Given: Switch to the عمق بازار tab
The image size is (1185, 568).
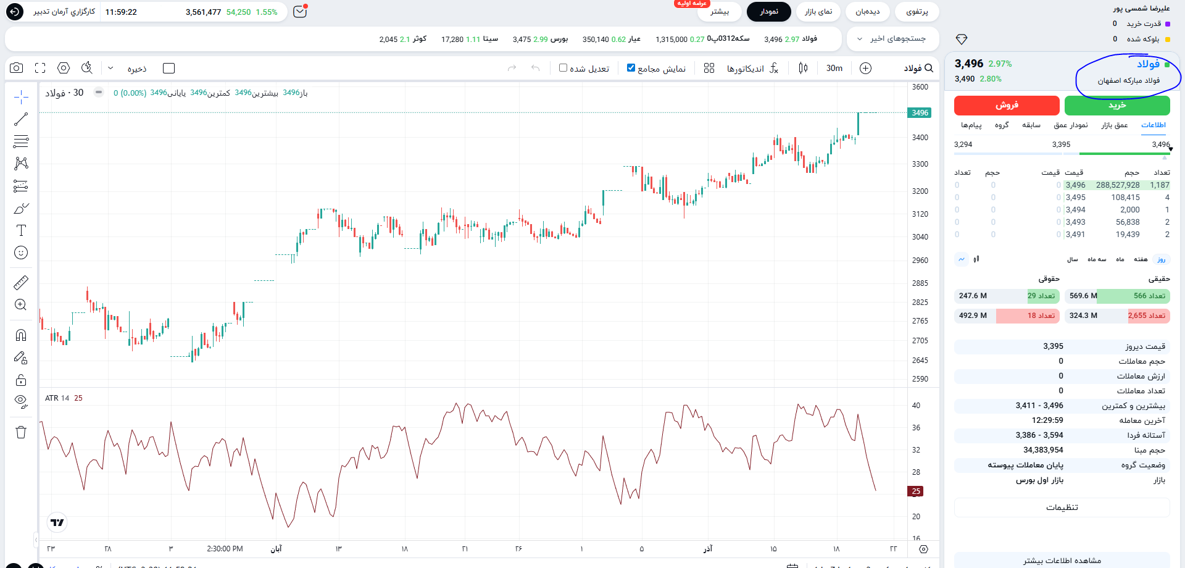Looking at the screenshot, I should pos(1114,125).
